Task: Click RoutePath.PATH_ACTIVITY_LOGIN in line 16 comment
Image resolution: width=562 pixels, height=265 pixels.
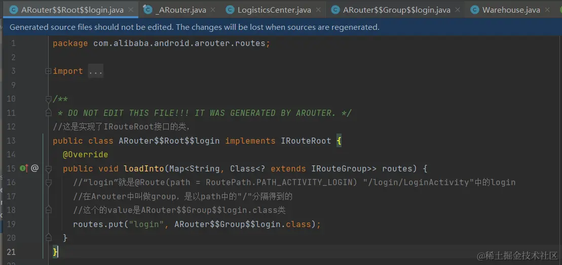Action: coord(281,183)
